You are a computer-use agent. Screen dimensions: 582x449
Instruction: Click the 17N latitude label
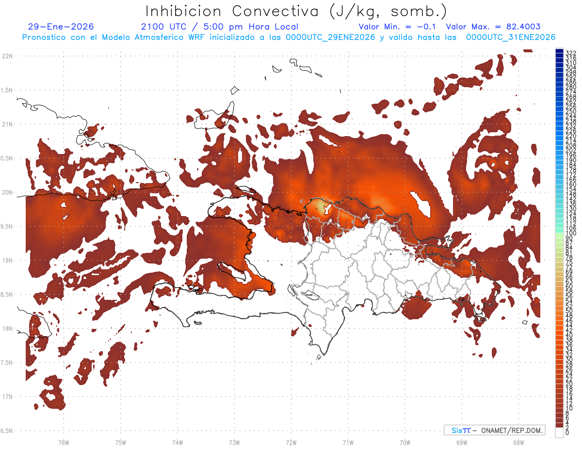[x=7, y=397]
